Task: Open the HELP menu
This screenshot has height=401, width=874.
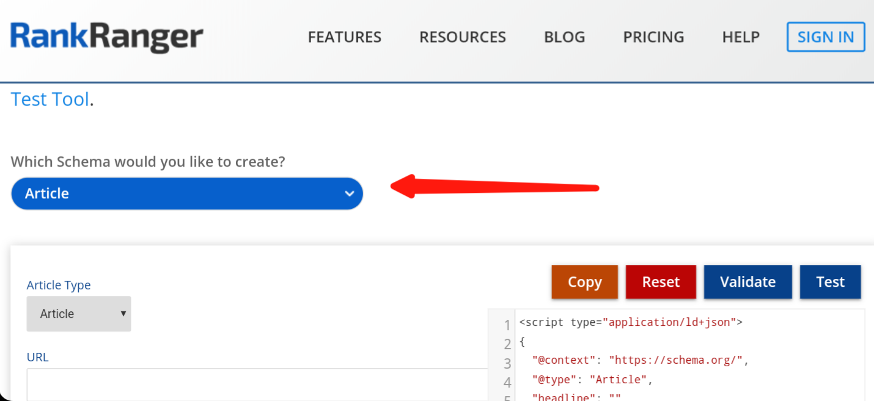Action: 741,37
